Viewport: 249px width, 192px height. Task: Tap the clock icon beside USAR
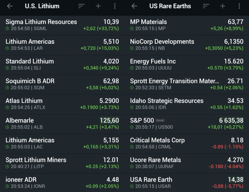(132, 186)
